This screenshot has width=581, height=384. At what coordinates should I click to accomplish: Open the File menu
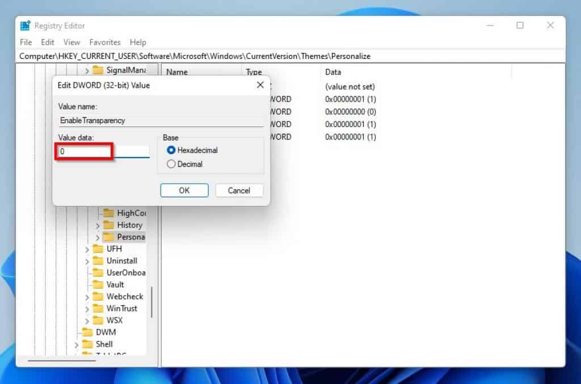coord(26,42)
